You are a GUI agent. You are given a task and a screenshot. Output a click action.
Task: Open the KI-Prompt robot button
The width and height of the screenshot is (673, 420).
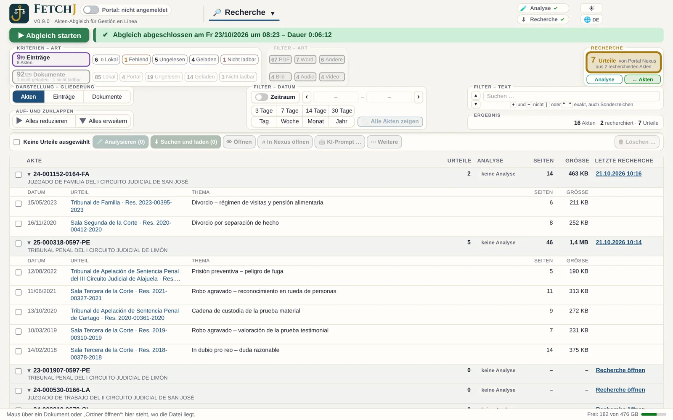pos(340,142)
